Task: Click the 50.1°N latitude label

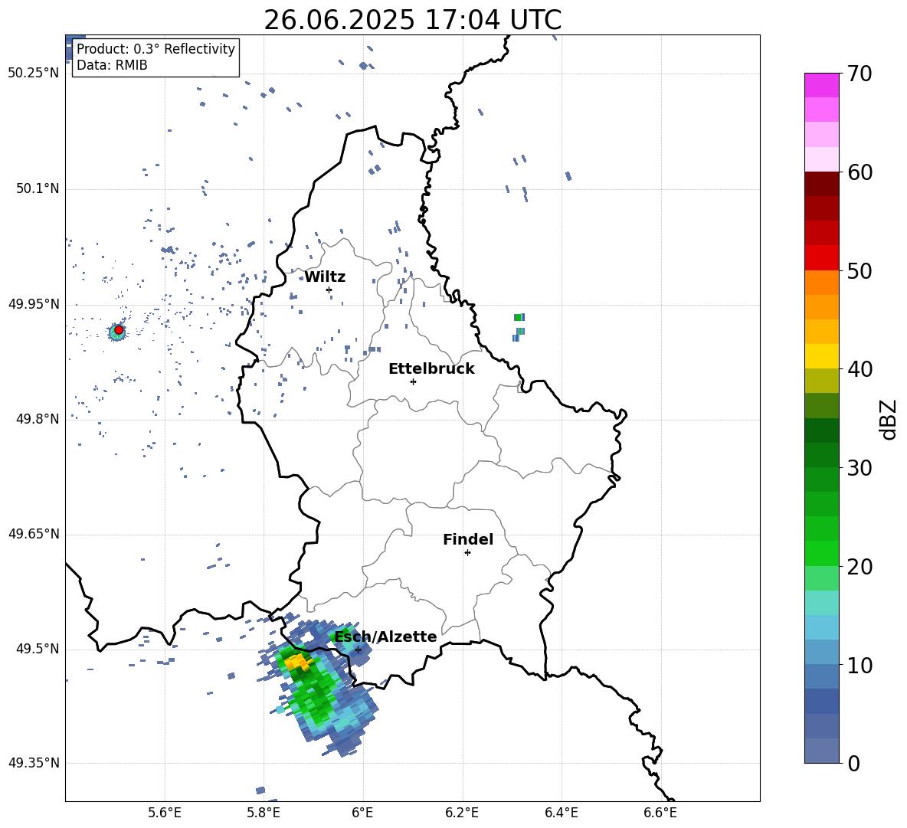Action: pyautogui.click(x=36, y=188)
